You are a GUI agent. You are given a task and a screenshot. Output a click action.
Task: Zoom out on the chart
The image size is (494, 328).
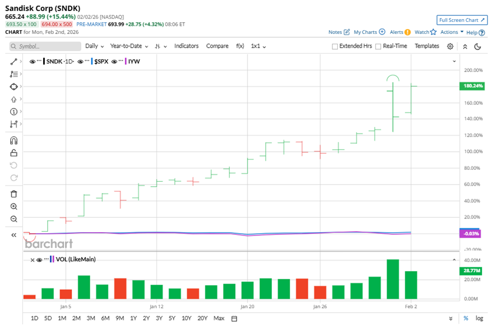point(14,219)
